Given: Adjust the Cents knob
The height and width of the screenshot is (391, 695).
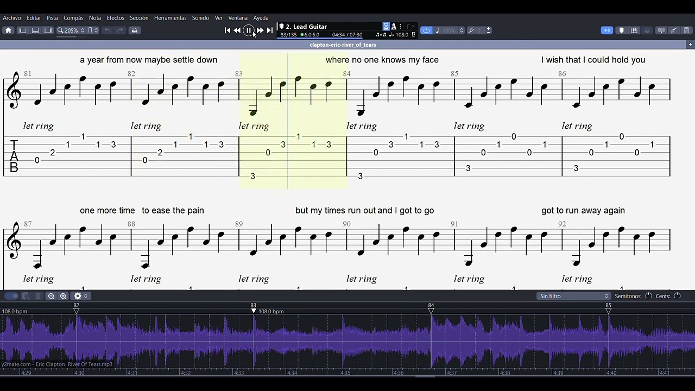Looking at the screenshot, I should coord(677,296).
